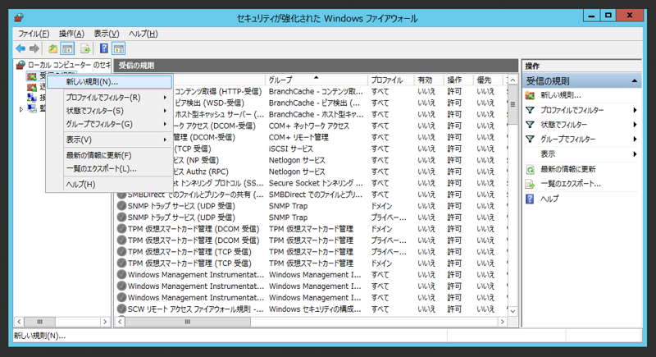Click the icon of the SMBDirect row

pyautogui.click(x=121, y=195)
